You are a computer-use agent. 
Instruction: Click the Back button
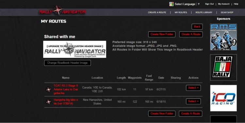[197, 27]
